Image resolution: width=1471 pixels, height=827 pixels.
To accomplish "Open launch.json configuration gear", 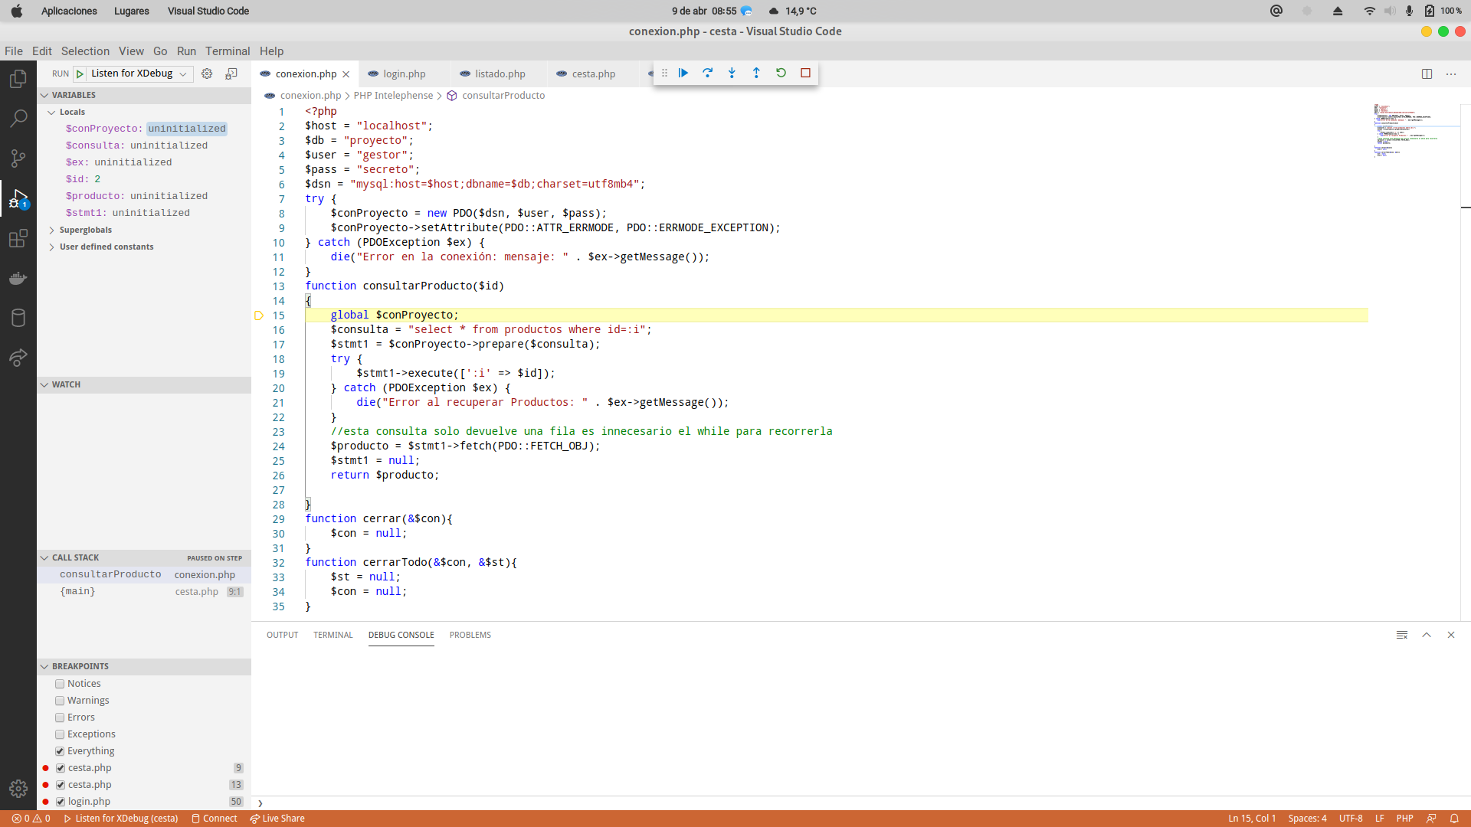I will (x=207, y=74).
